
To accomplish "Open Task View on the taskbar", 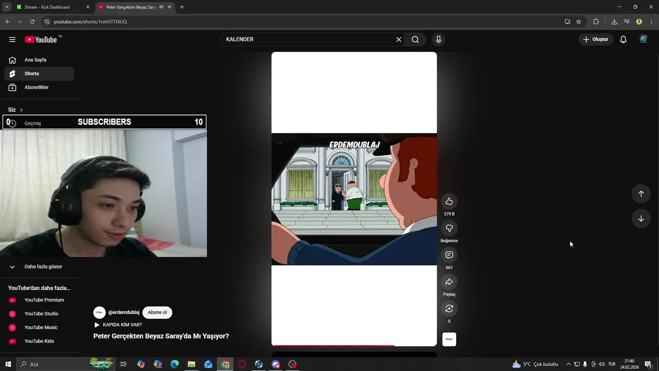I will [x=124, y=364].
